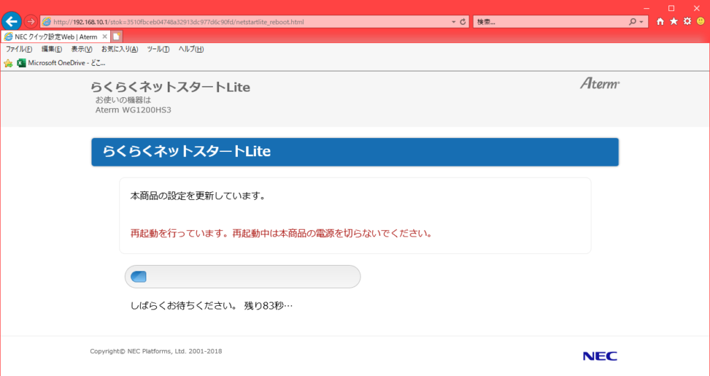
Task: Minimize the browser window
Action: point(647,8)
